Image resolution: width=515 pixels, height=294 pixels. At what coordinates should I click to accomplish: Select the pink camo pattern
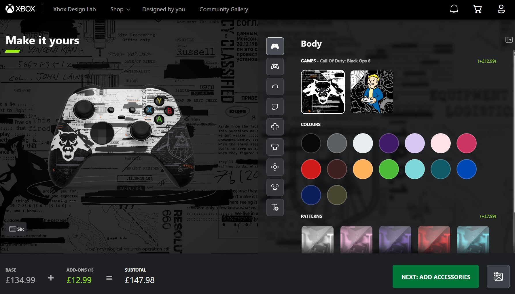tap(356, 240)
